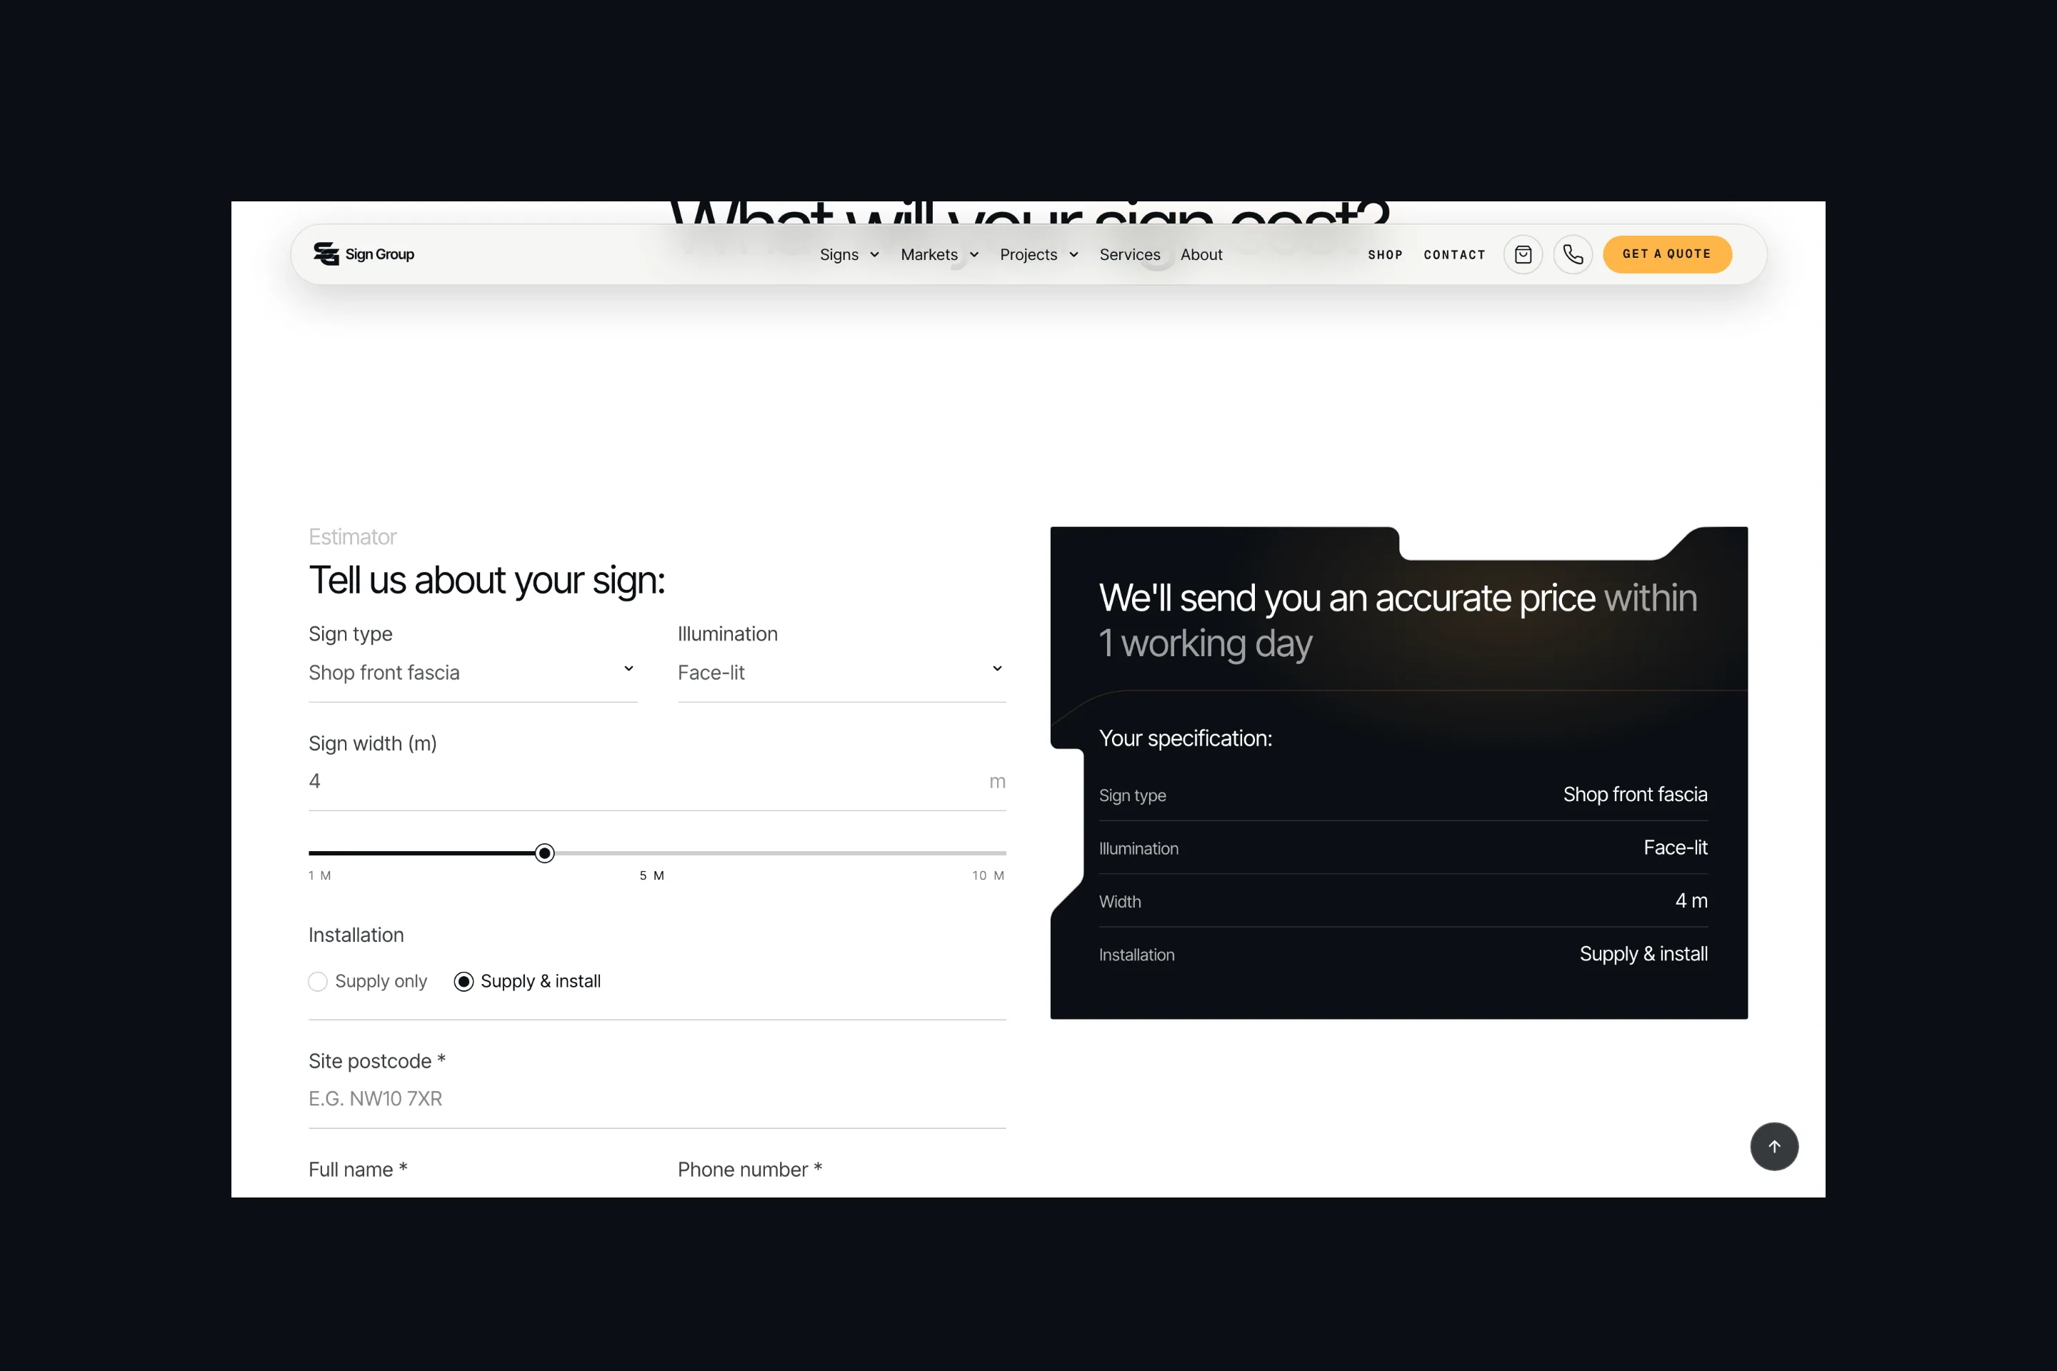Open the Illumination dropdown
The image size is (2057, 1371).
841,673
